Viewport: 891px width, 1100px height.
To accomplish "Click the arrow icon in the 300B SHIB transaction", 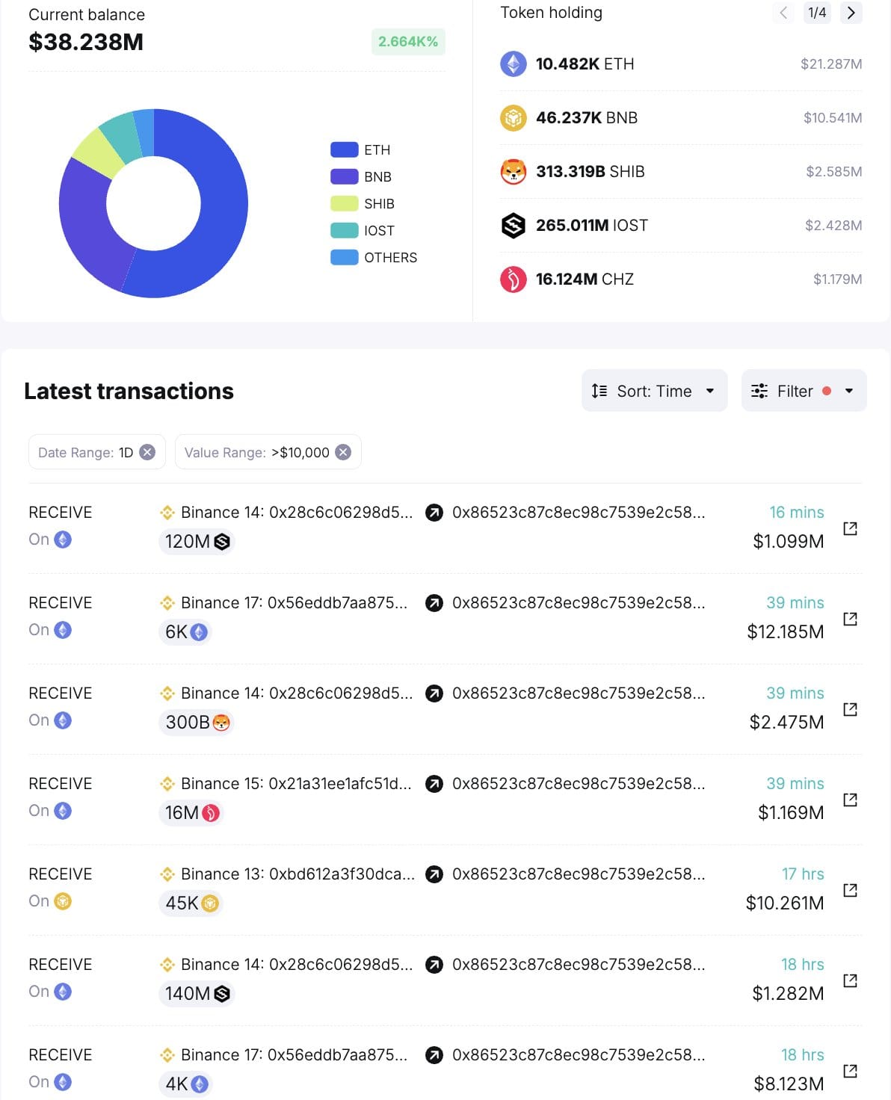I will click(x=434, y=693).
